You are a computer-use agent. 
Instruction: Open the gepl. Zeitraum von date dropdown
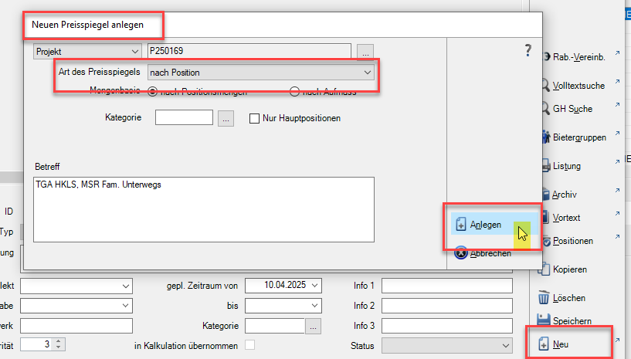pos(314,286)
